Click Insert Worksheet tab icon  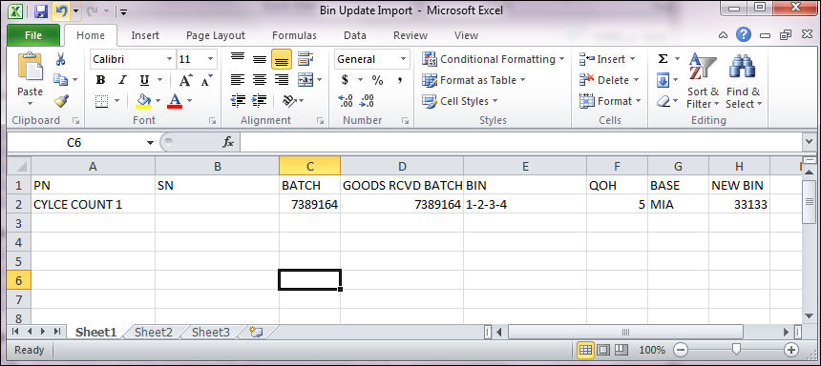pos(256,332)
